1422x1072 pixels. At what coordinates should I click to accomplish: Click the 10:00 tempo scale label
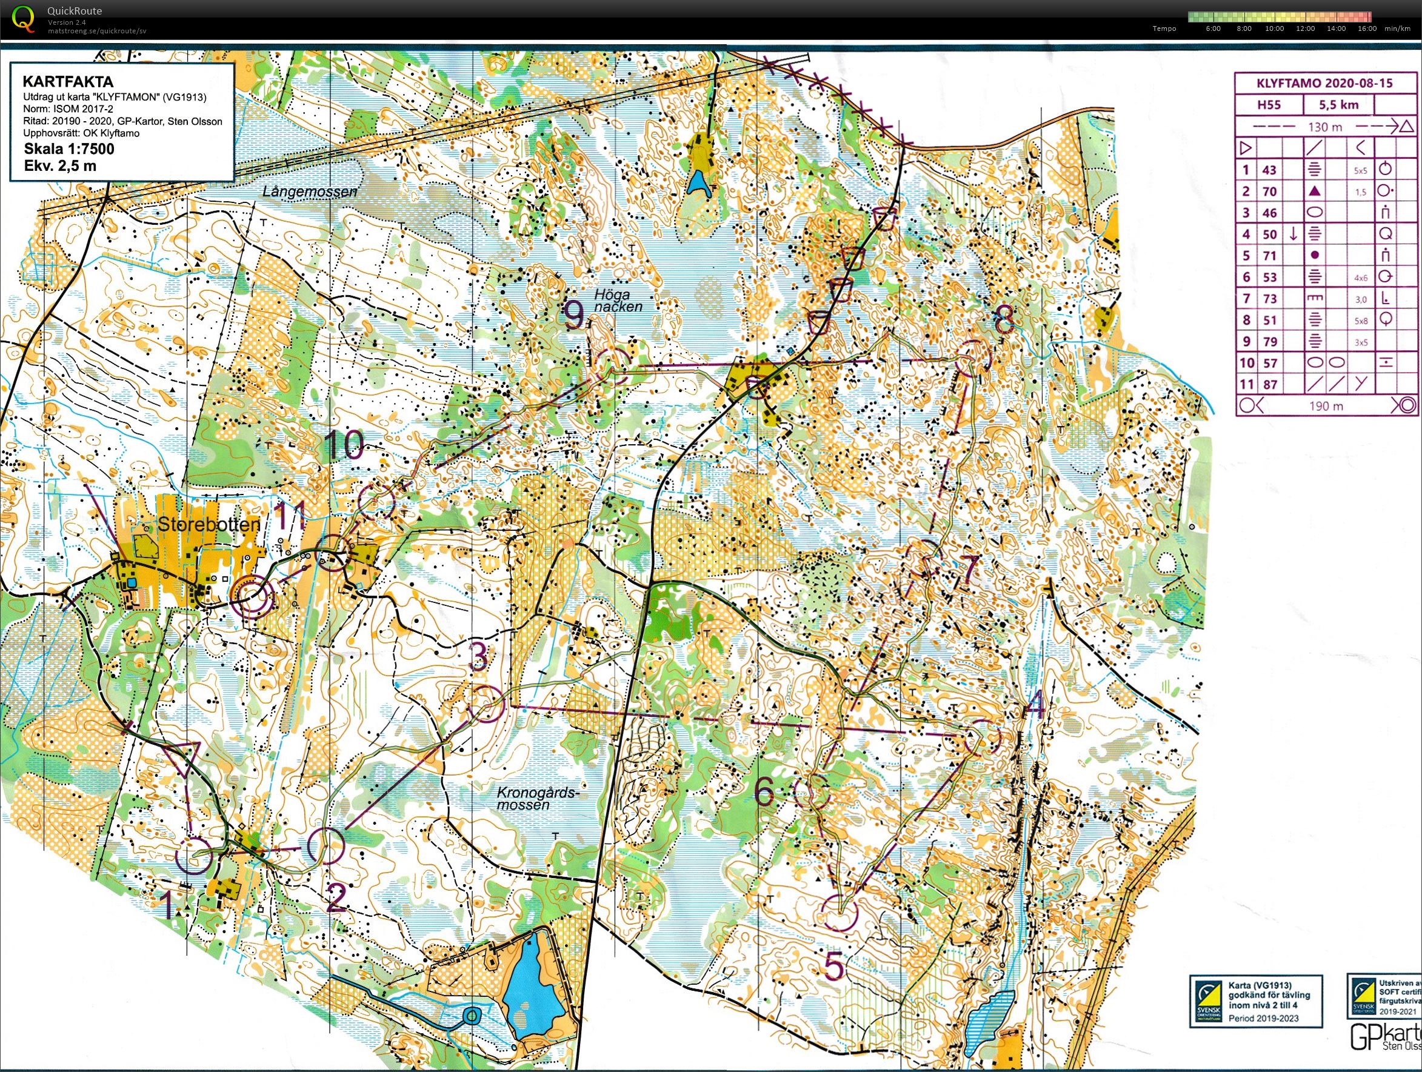click(x=1274, y=28)
